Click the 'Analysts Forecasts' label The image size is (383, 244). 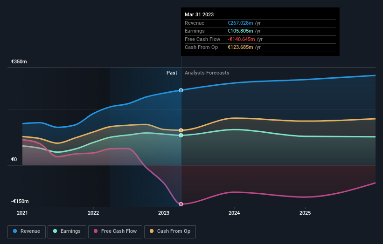[x=207, y=73]
